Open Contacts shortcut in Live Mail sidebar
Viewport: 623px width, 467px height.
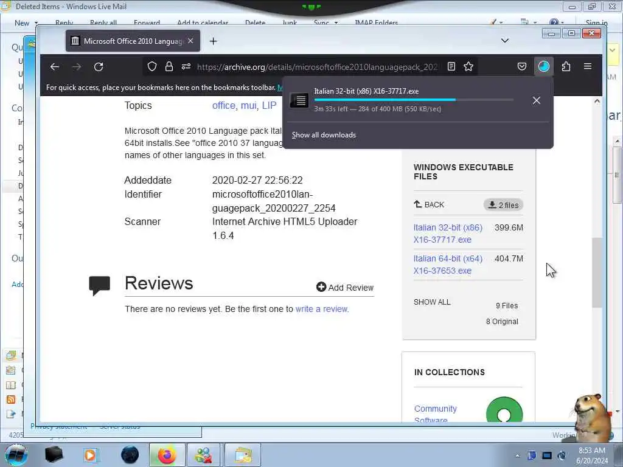coord(11,385)
